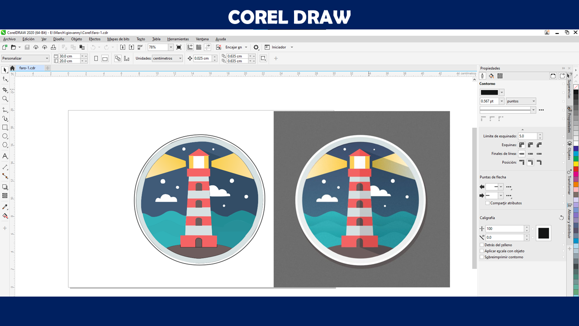Screen dimensions: 579x326
Task: Choose the Rectangle tool
Action: tap(5, 127)
